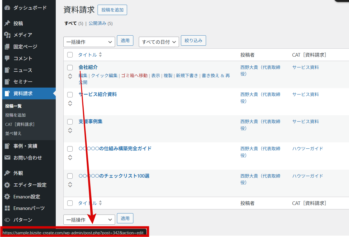This screenshot has height=237, width=349.
Task: Click the document icon beside ニュース
Action: tap(7, 70)
